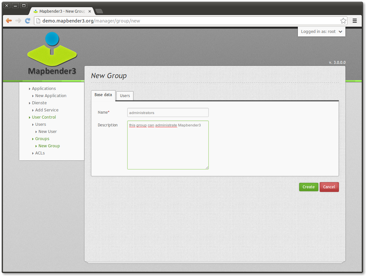Close the browser window
The width and height of the screenshot is (366, 276).
coord(7,5)
